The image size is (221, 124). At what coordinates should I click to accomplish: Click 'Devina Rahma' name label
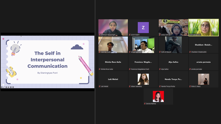point(151,104)
